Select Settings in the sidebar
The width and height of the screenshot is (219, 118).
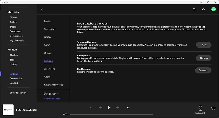[14, 74]
